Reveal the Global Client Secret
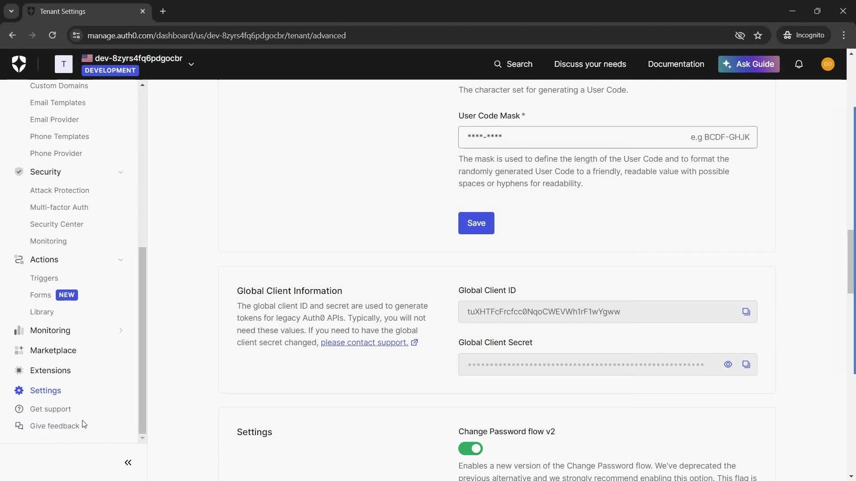856x481 pixels. (x=728, y=364)
